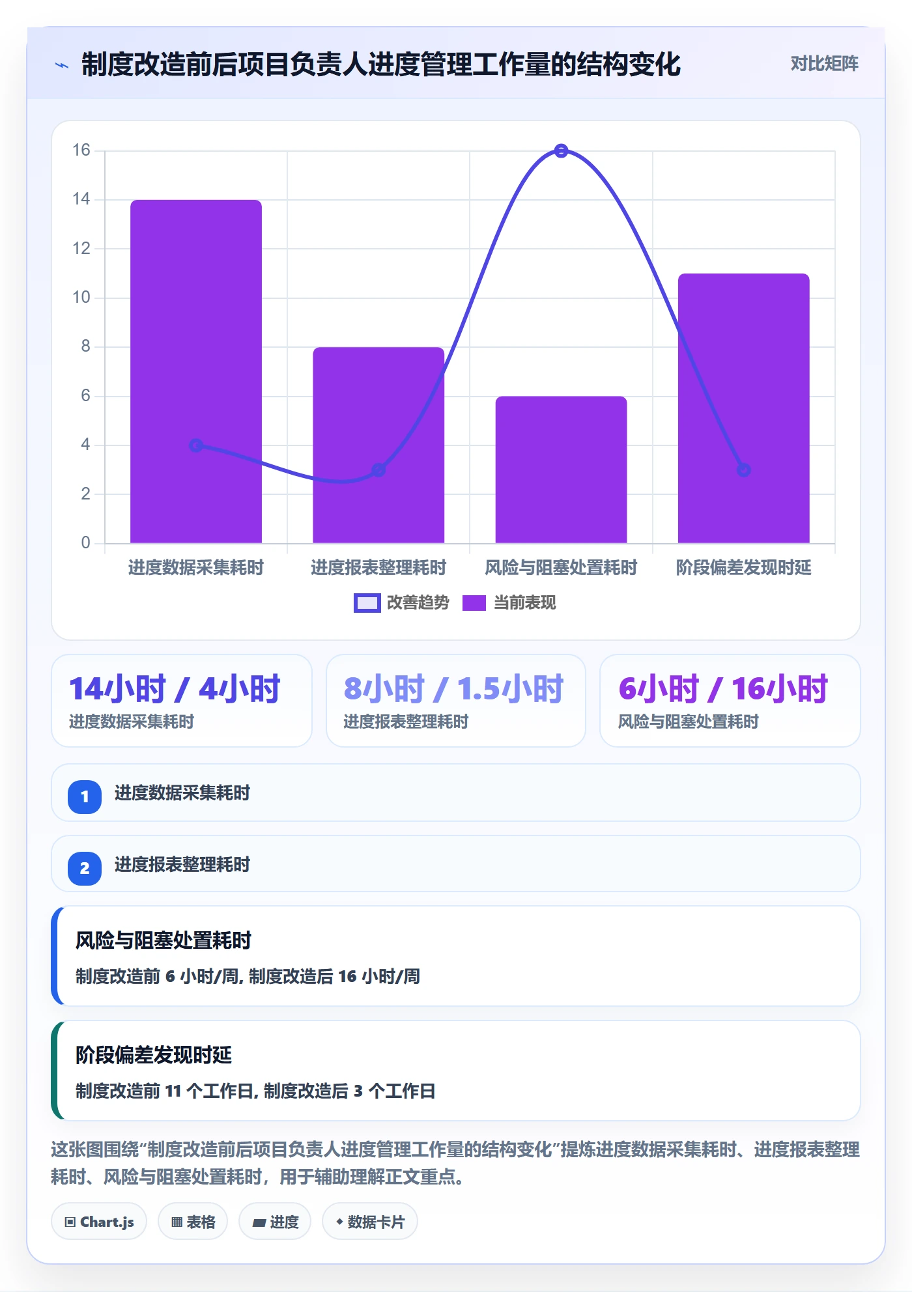912x1292 pixels.
Task: Open the 风险与阻塞处置耗时 detail card heading
Action: tap(164, 940)
